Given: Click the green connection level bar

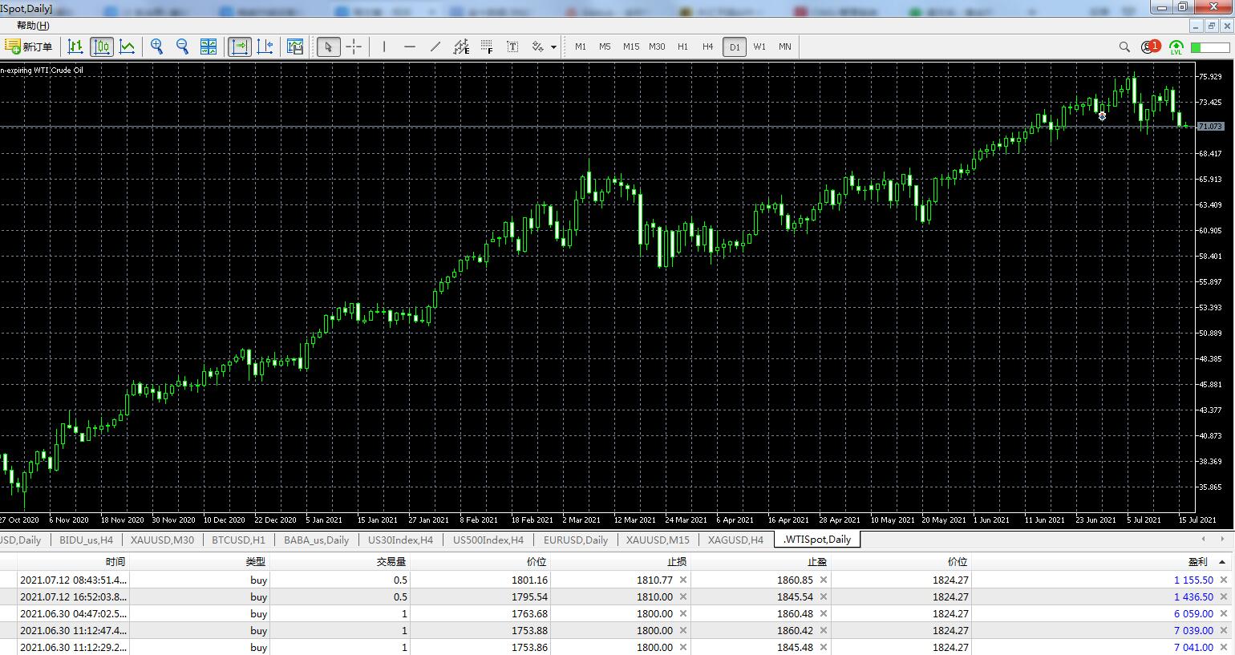Looking at the screenshot, I should [x=1210, y=47].
